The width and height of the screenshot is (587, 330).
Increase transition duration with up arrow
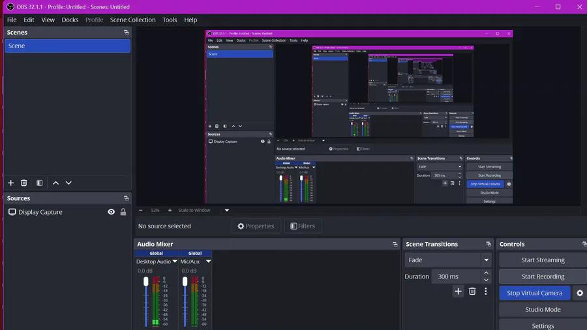pyautogui.click(x=486, y=273)
